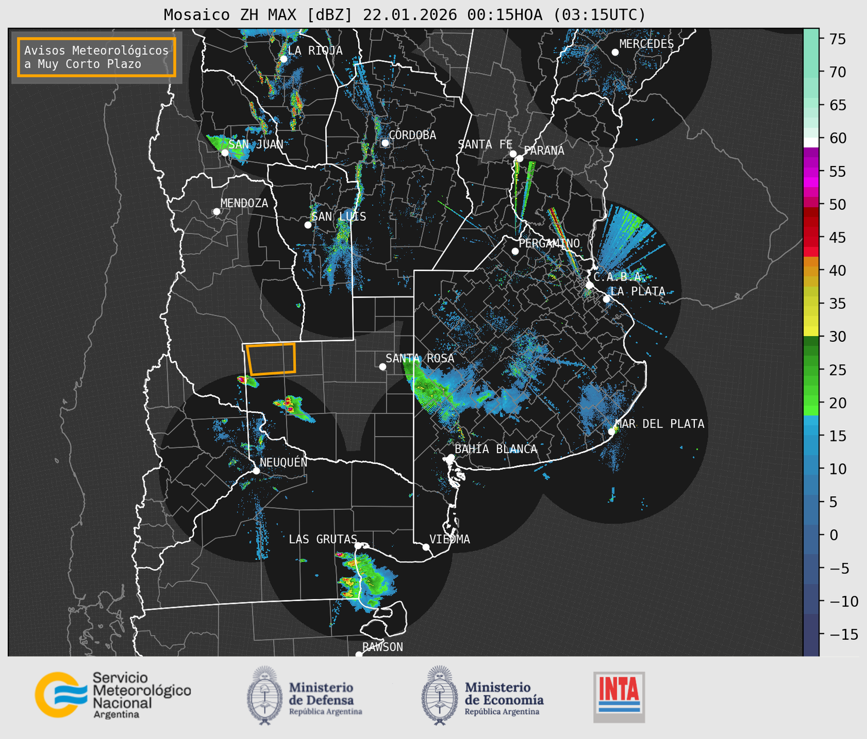Image resolution: width=867 pixels, height=739 pixels.
Task: Select the Santa Rosa city marker dot
Action: point(382,366)
